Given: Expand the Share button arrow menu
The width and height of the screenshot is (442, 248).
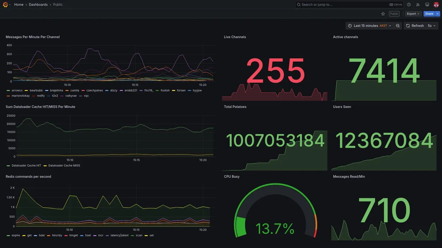Looking at the screenshot, I should pos(438,14).
